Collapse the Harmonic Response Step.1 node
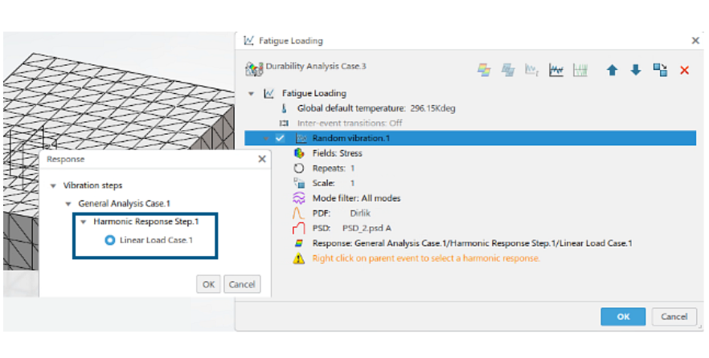This screenshot has width=709, height=358. [84, 222]
